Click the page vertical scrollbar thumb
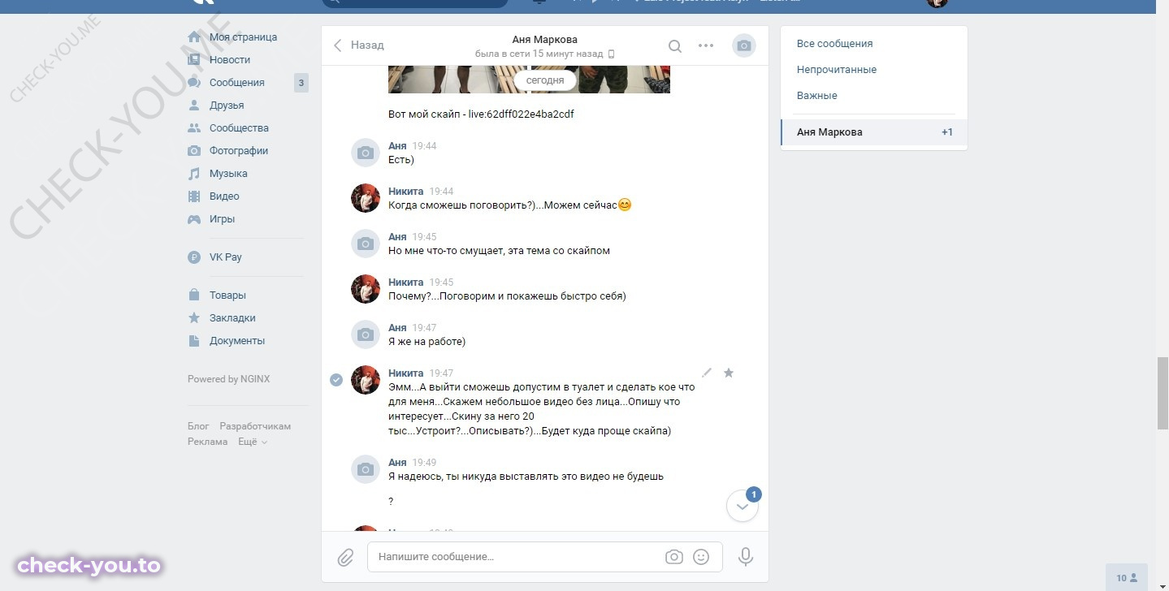This screenshot has width=1169, height=591. click(1163, 393)
